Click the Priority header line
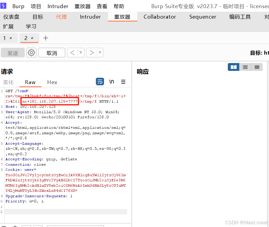269x227 pixels. coord(25,201)
